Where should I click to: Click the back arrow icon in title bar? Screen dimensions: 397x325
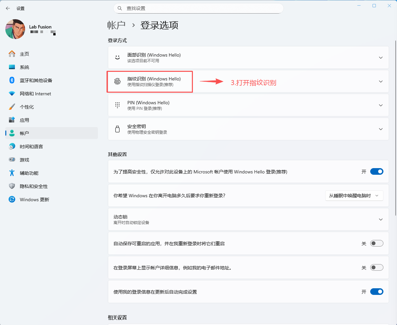pyautogui.click(x=8, y=8)
